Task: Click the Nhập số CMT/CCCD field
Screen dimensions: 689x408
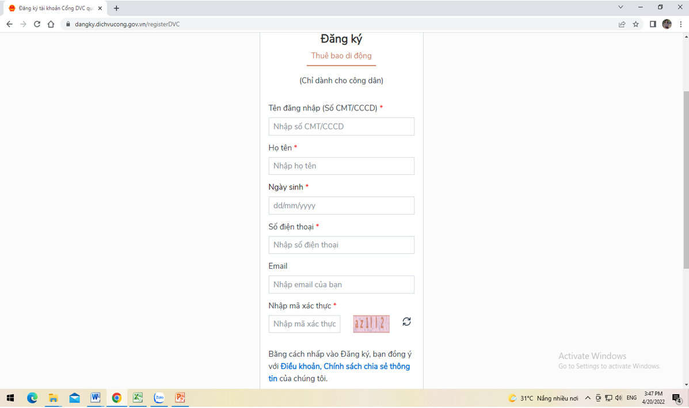Action: [x=341, y=127]
